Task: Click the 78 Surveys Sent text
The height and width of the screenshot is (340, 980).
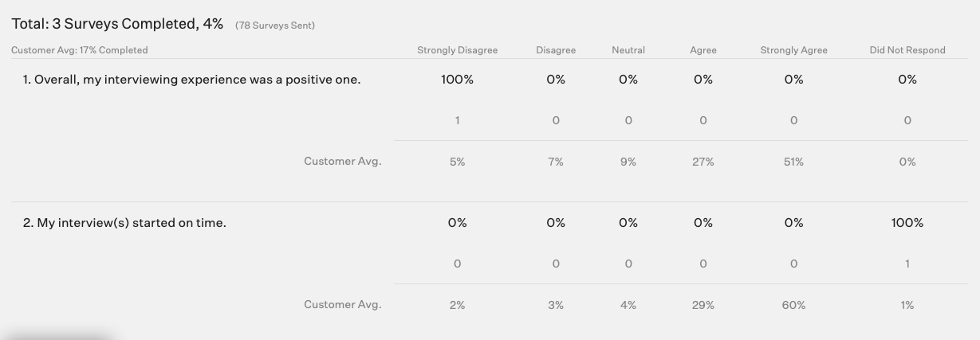Action: [275, 25]
